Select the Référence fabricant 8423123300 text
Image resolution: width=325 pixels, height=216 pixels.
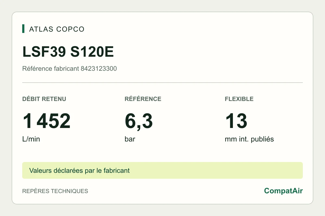70,69
